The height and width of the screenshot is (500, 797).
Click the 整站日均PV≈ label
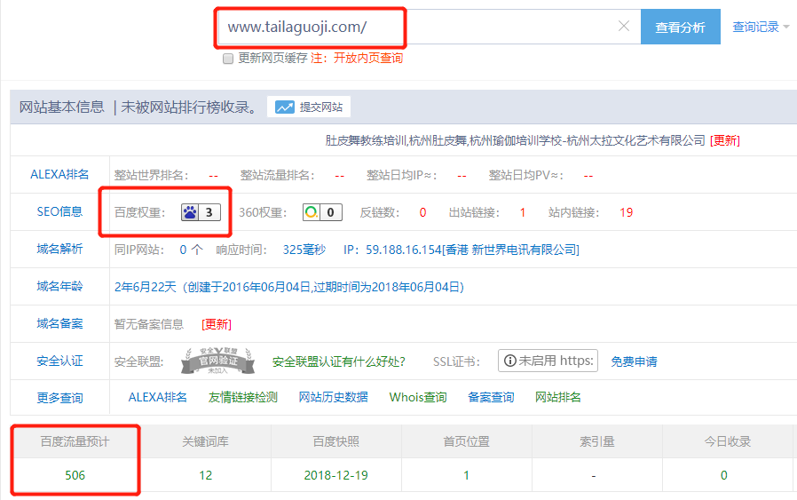click(x=525, y=176)
